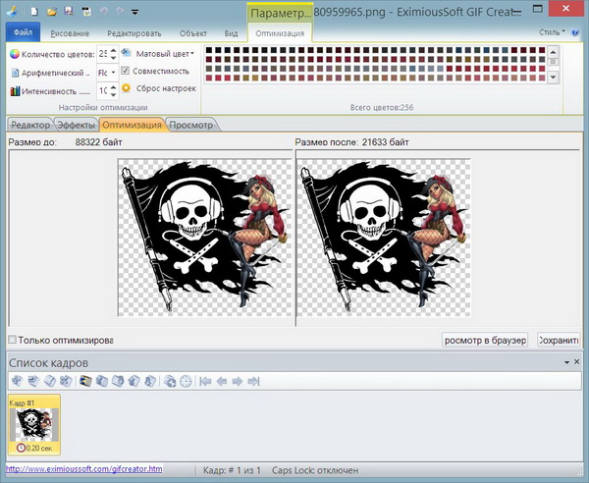
Task: Toggle the Совместимость checkbox
Action: click(126, 71)
